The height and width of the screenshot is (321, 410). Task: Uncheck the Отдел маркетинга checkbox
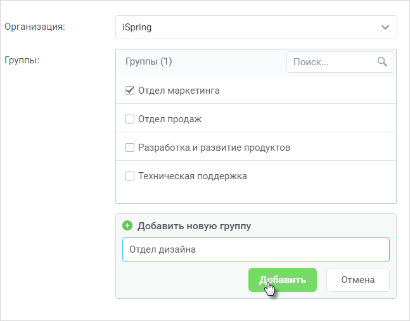coord(130,91)
